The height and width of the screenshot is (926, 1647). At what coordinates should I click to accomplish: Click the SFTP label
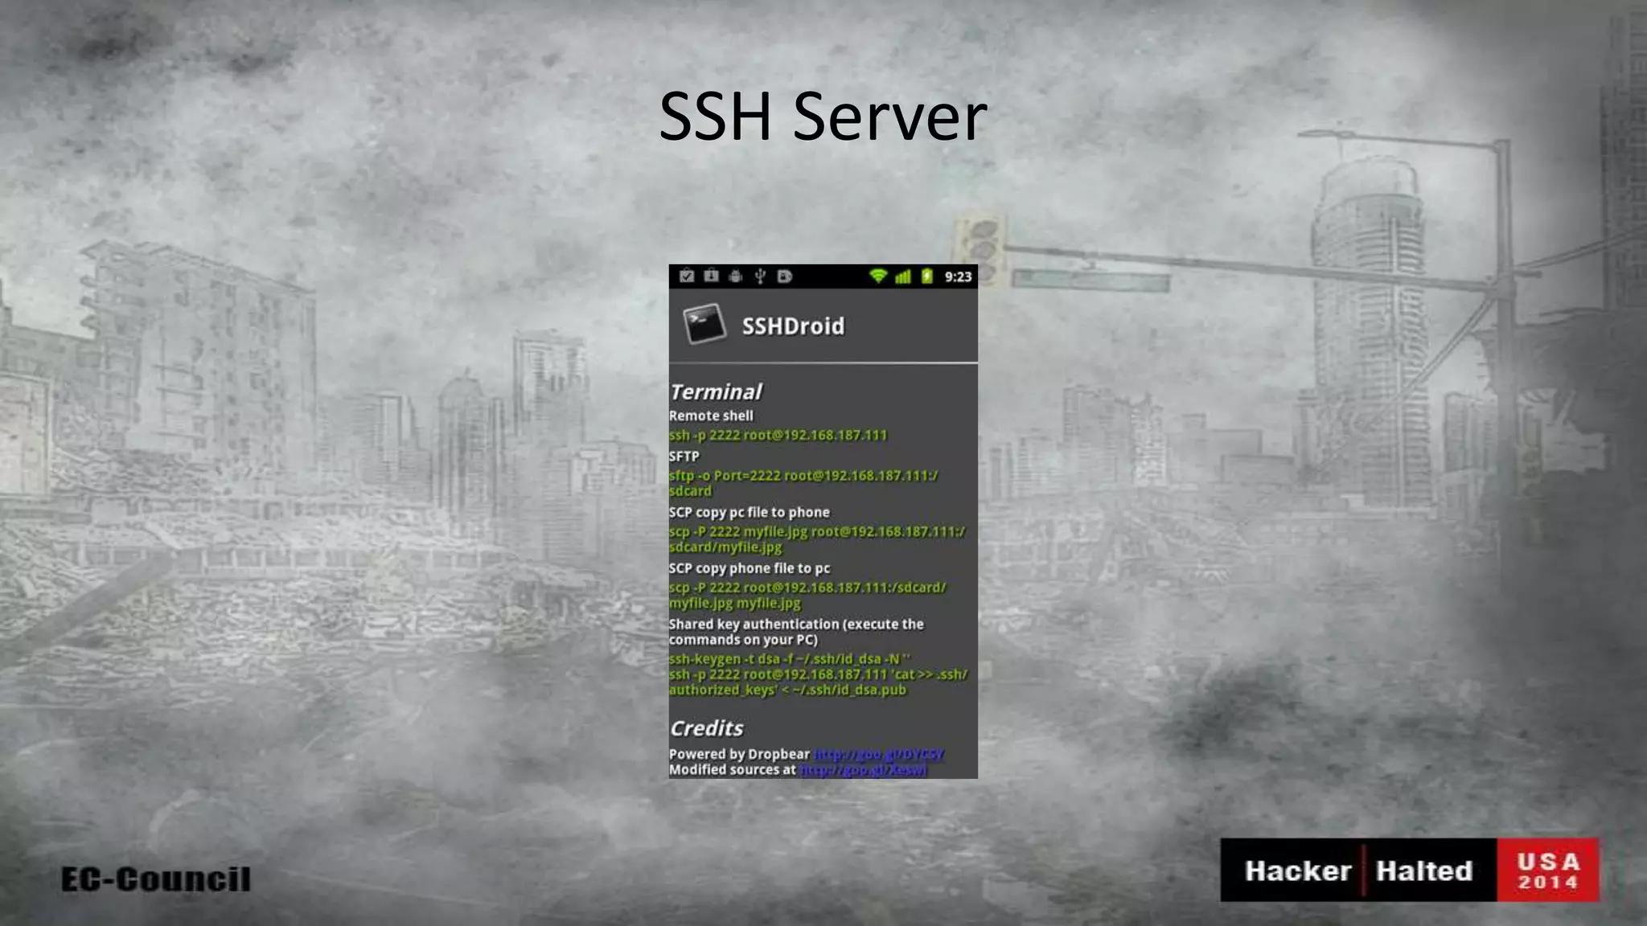(684, 456)
